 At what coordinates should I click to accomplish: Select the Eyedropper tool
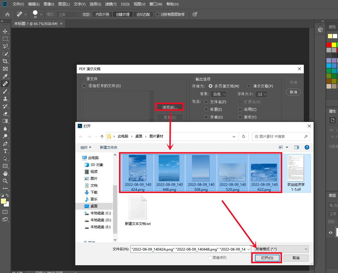[x=5, y=76]
